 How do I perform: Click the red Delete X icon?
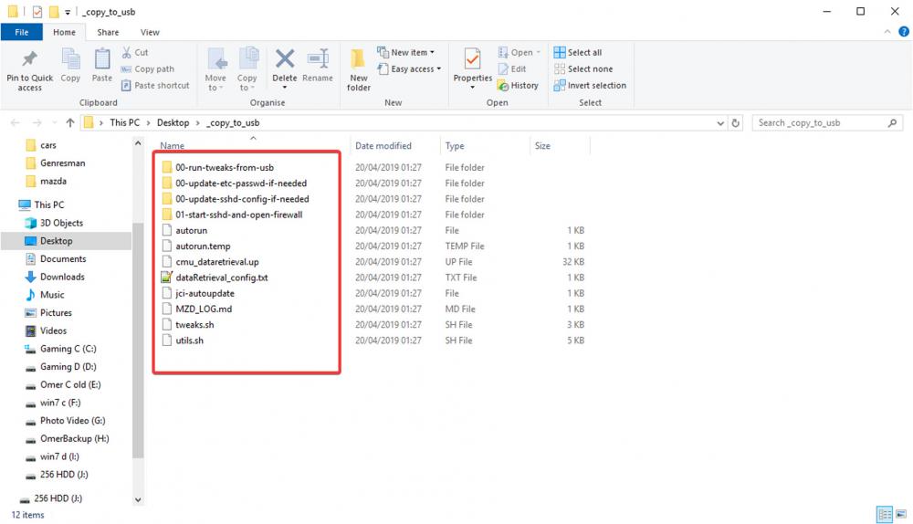[x=285, y=58]
